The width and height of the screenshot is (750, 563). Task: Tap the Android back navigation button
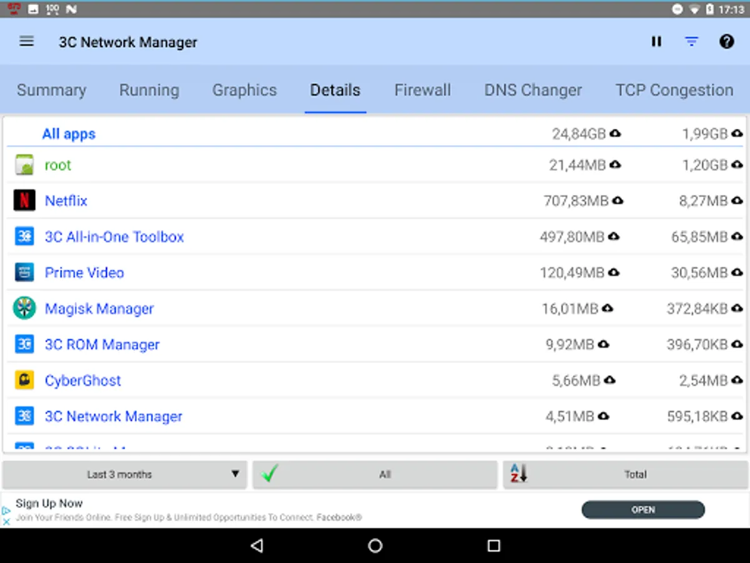[x=256, y=545]
